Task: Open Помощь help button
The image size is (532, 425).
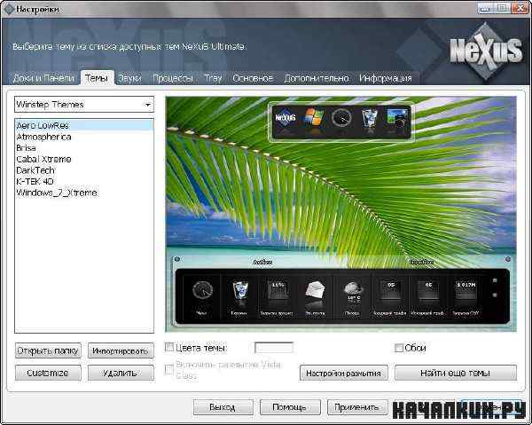Action: 290,407
